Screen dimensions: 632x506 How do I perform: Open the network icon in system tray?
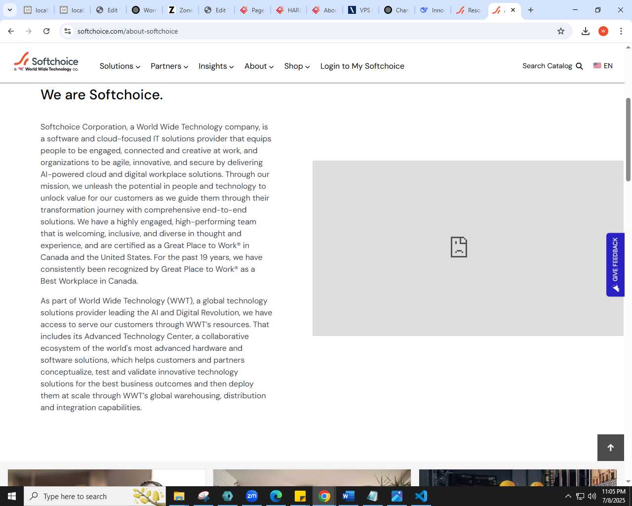coord(580,496)
